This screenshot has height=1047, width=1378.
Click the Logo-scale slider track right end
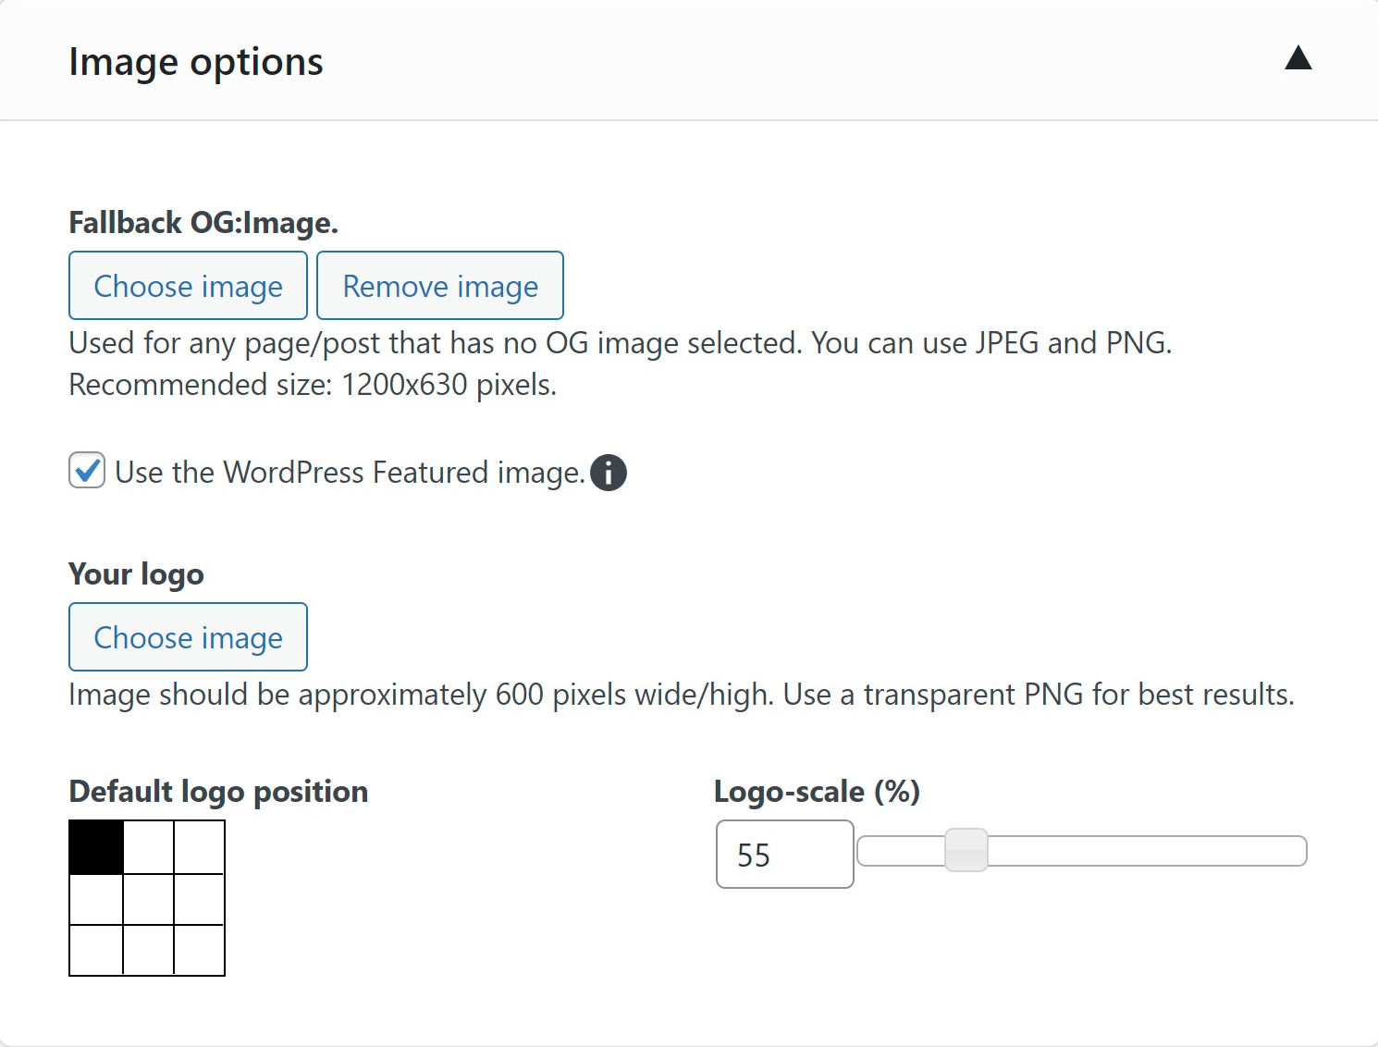pos(1293,851)
